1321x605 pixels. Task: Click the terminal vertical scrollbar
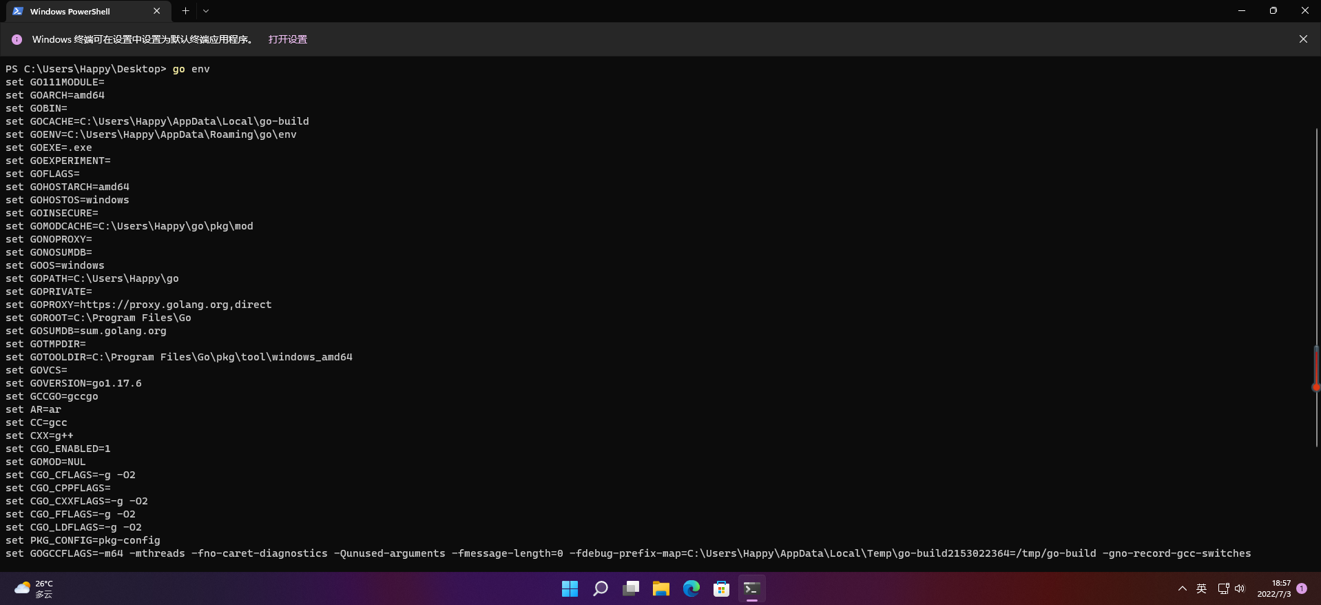1316,289
